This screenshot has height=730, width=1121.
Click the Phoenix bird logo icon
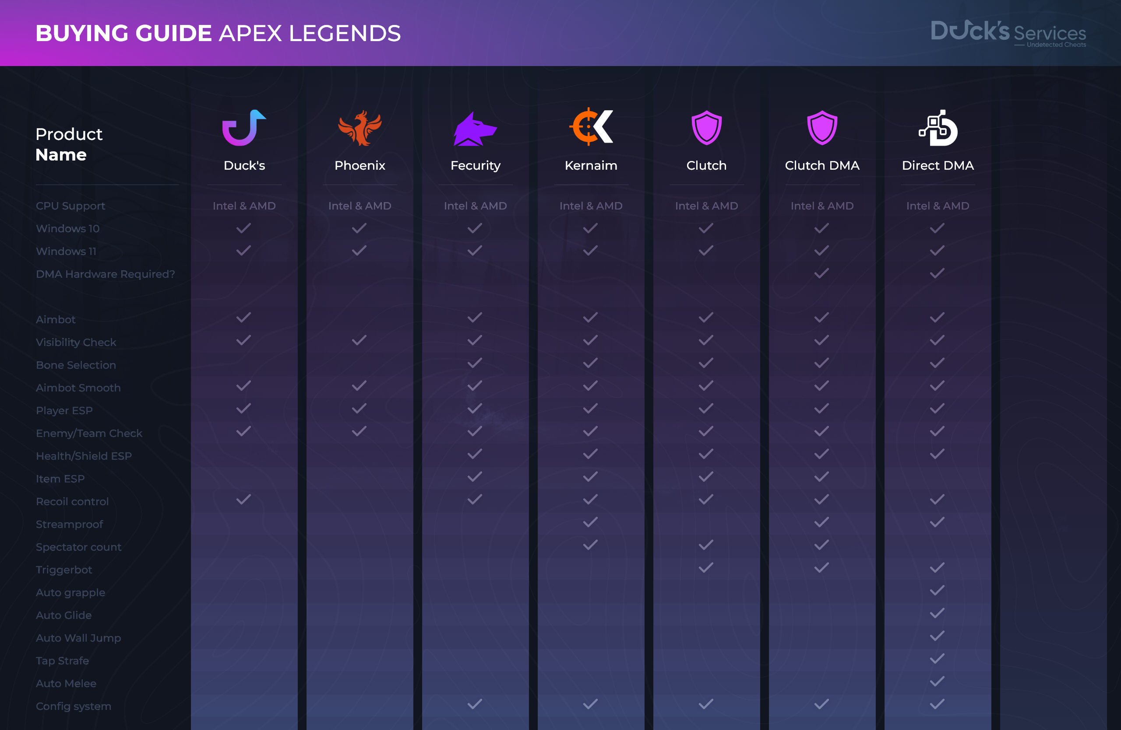coord(360,128)
